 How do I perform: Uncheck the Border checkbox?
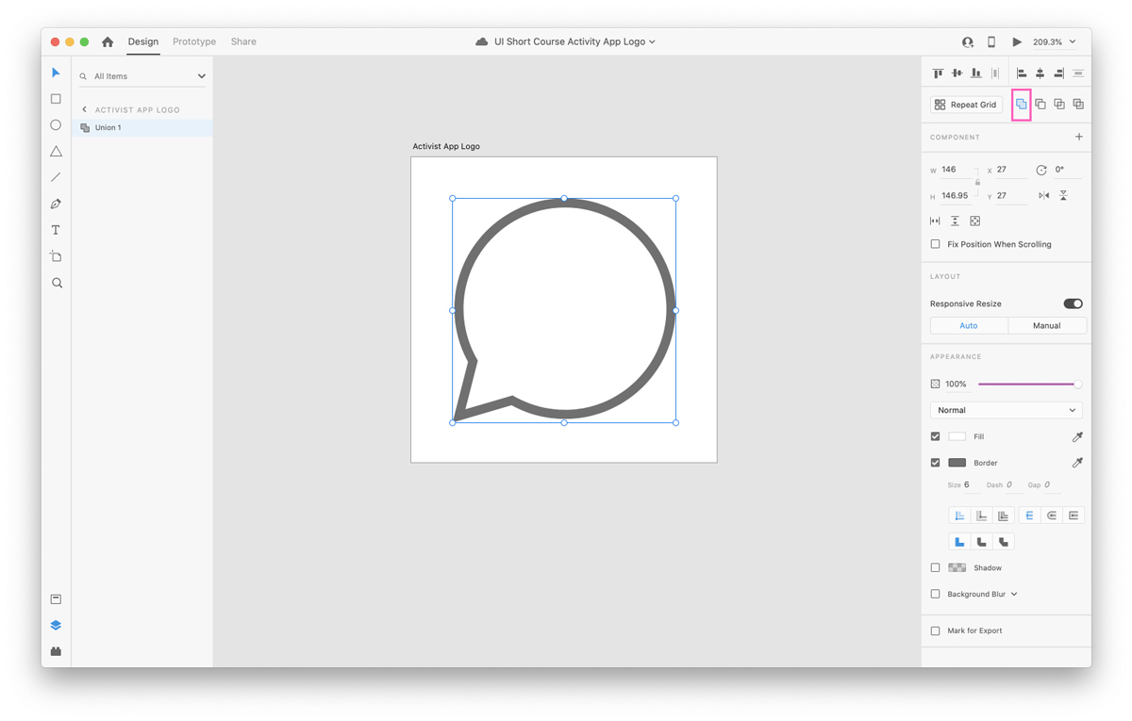point(936,463)
